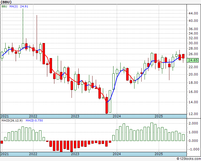The height and width of the screenshot is (161, 201).
Task: Click the 30.00 price axis label
Action: click(x=193, y=43)
